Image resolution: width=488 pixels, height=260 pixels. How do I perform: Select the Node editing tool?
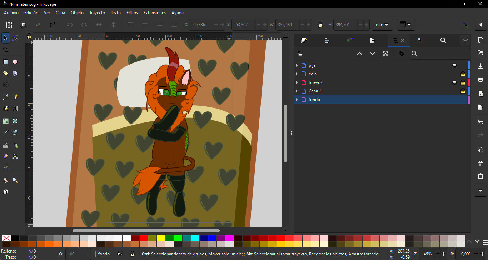(x=15, y=38)
